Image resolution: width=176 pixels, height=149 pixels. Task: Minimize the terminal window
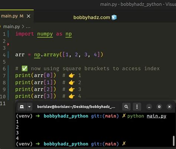pos(149,107)
